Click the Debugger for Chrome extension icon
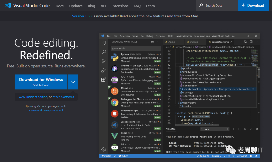Image resolution: width=272 pixels, height=162 pixels. click(115, 102)
